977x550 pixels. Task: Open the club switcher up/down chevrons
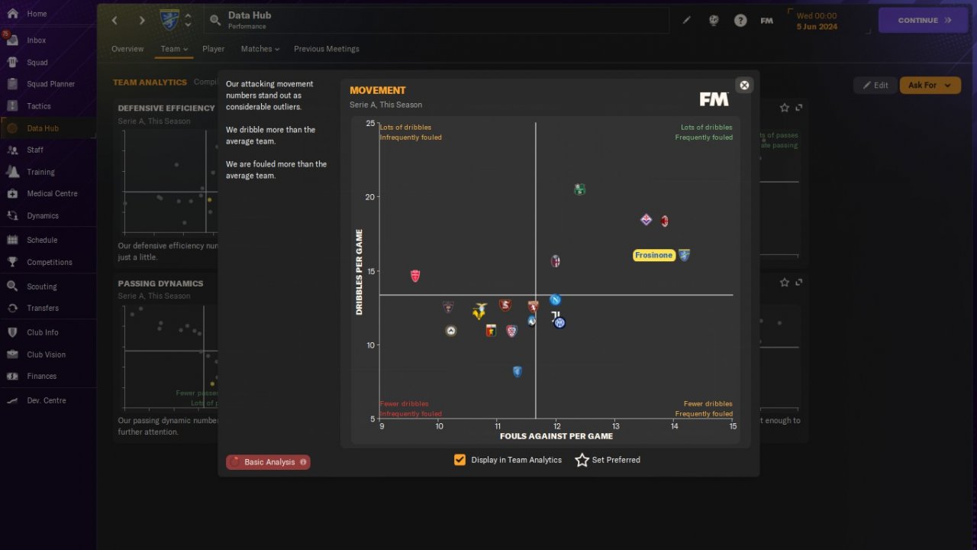point(189,20)
